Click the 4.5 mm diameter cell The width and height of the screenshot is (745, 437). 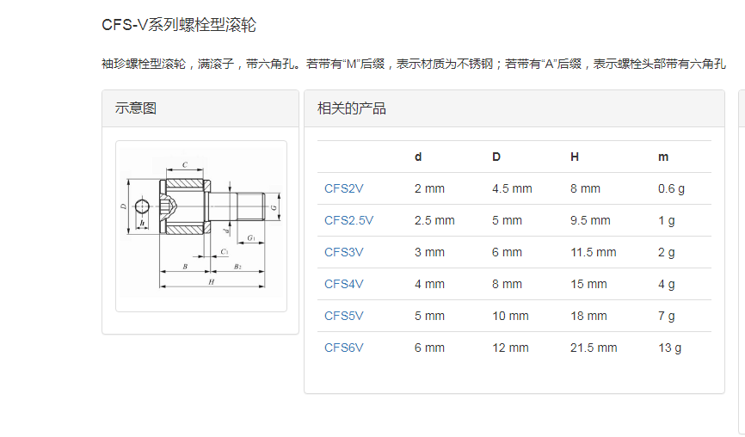pos(512,188)
